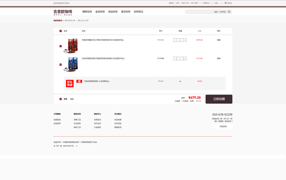Open the 速溶咖啡 menu
Viewport: 286px width, 180px height.
point(125,12)
